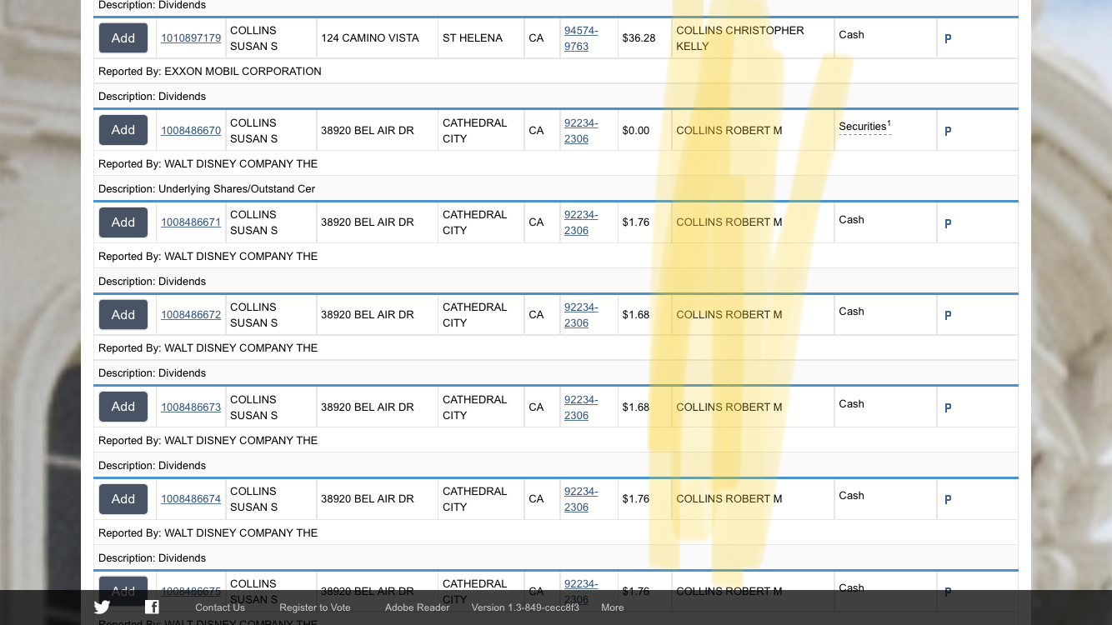Open the Twitter icon in footer
This screenshot has width=1112, height=625.
coord(102,607)
